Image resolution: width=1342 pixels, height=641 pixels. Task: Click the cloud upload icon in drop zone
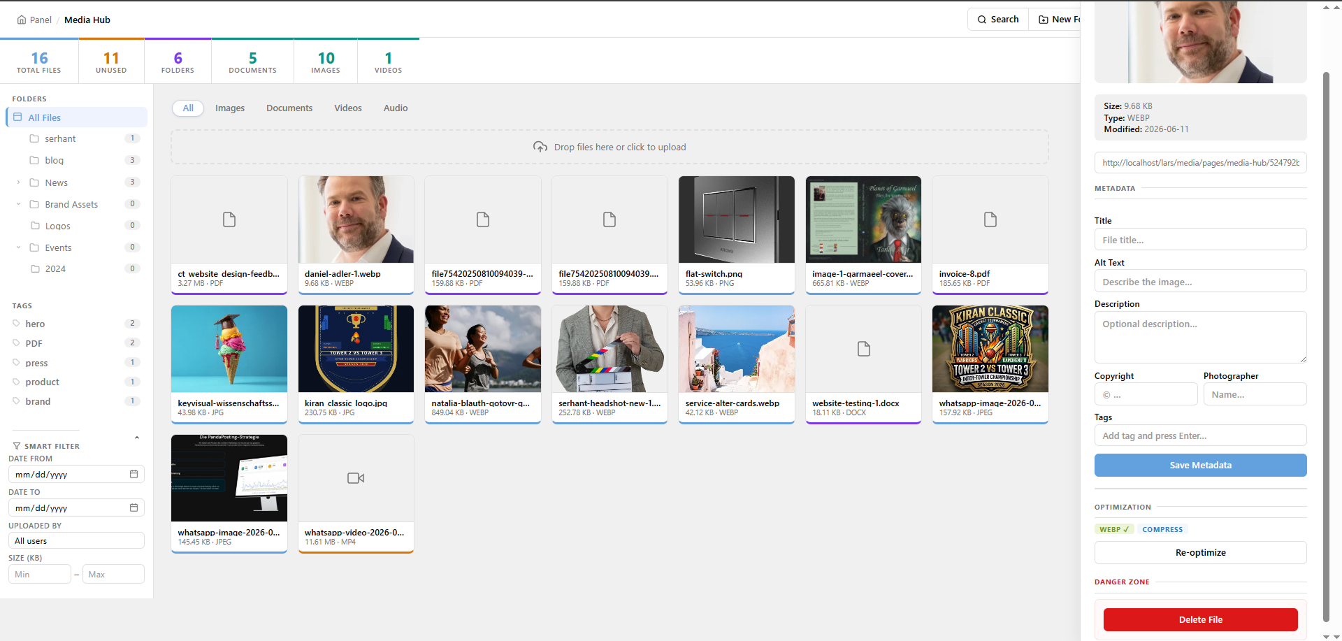540,147
